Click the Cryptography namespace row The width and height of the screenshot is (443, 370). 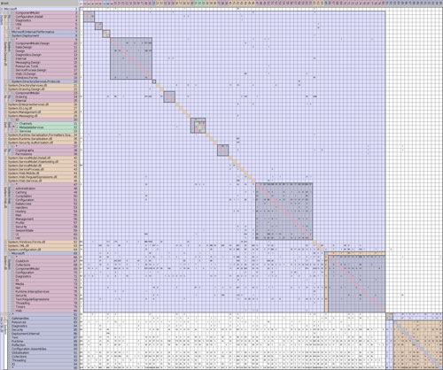coord(46,150)
